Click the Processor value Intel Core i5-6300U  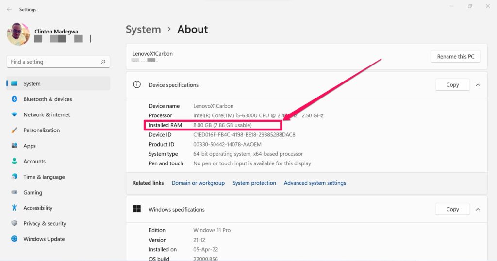[258, 115]
